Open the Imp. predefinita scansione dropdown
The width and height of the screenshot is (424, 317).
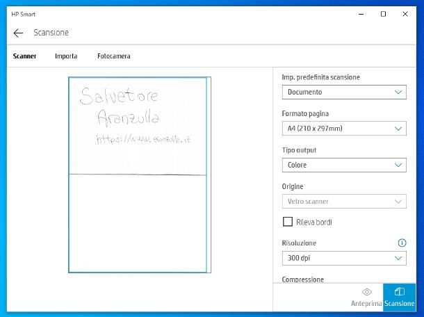point(344,92)
